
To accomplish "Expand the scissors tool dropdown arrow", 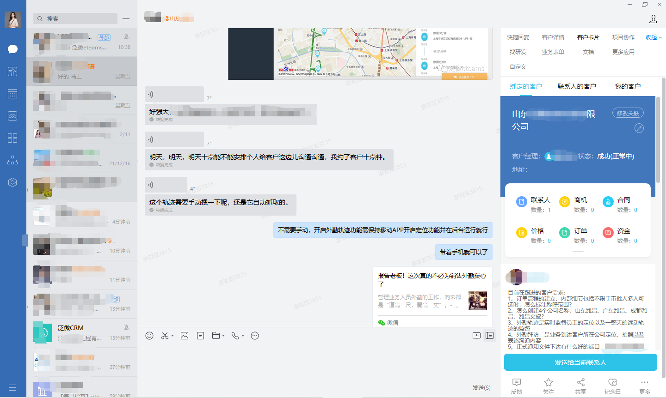I will (x=173, y=336).
